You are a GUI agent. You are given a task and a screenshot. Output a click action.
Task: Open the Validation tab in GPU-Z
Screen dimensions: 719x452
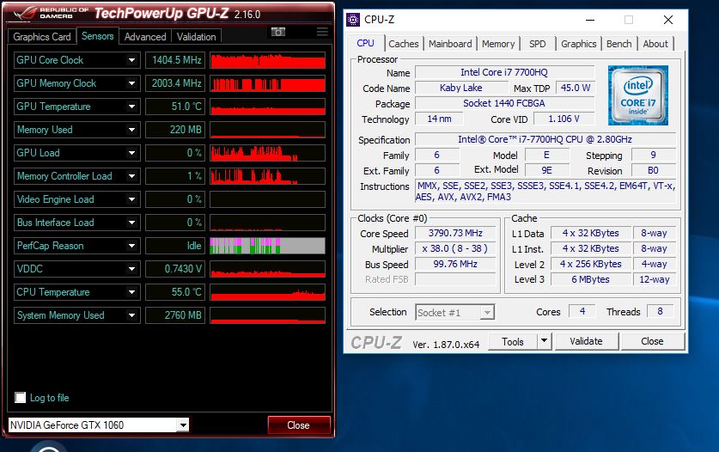pyautogui.click(x=196, y=37)
